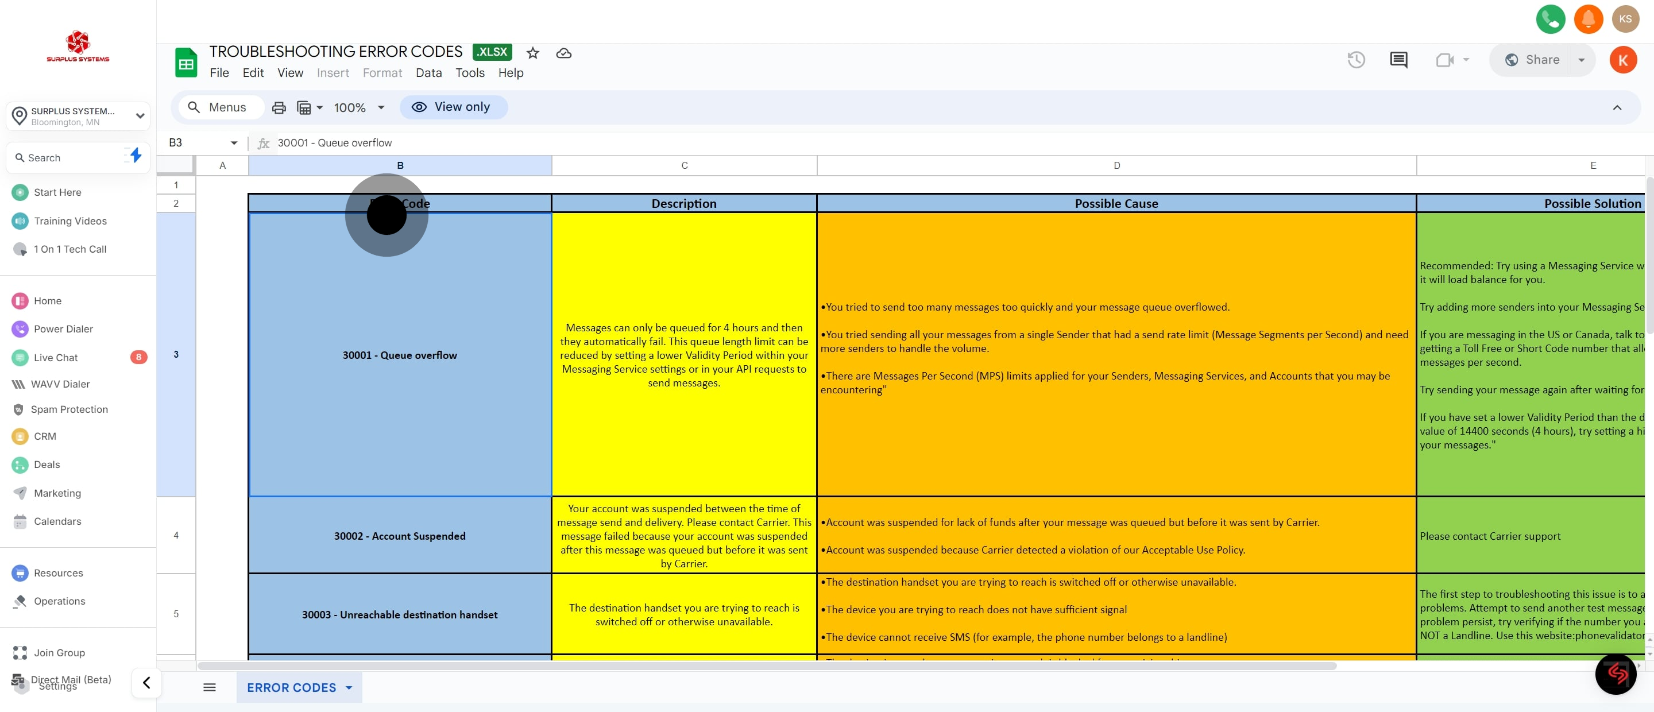Screen dimensions: 1654x712
Task: Open Live Chat in sidebar
Action: [x=55, y=358]
